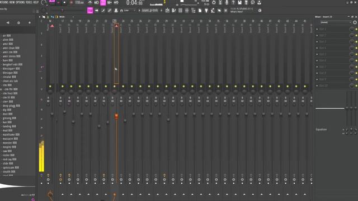Click the Equalizer label in mixer panel
Viewport: 358px width, 201px height.
pos(321,130)
